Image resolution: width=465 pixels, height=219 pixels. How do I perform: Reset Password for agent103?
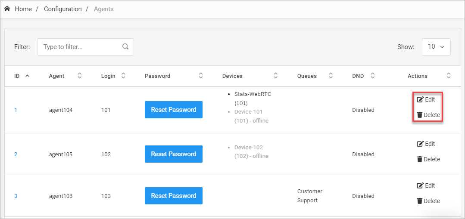[x=174, y=196]
